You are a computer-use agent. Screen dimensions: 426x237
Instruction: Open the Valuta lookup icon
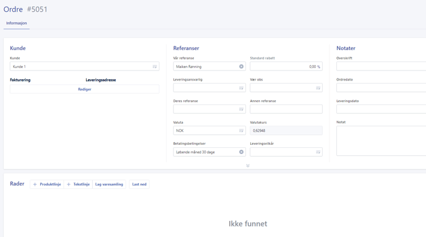241,131
